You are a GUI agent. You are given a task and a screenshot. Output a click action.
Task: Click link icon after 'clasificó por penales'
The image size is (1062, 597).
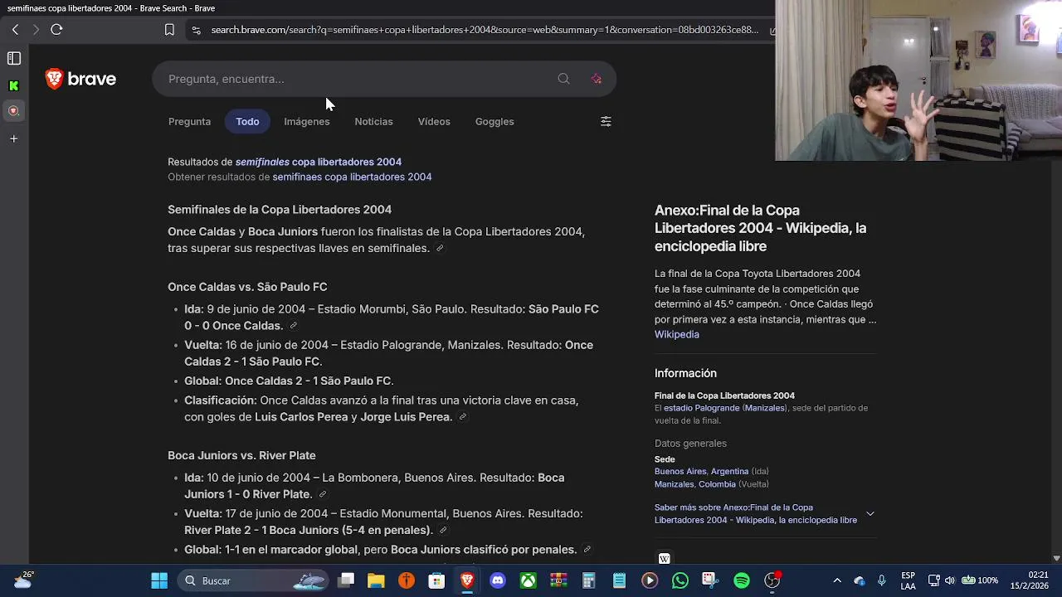587,549
